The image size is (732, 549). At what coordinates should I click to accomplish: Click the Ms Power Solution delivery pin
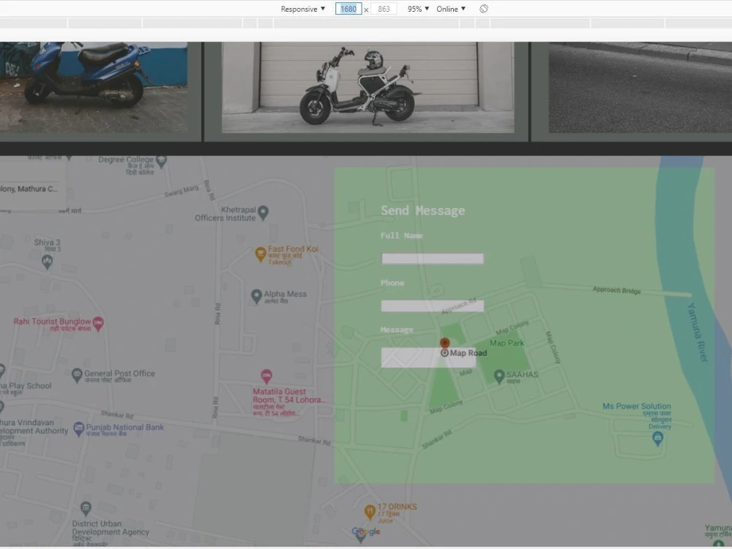(658, 438)
